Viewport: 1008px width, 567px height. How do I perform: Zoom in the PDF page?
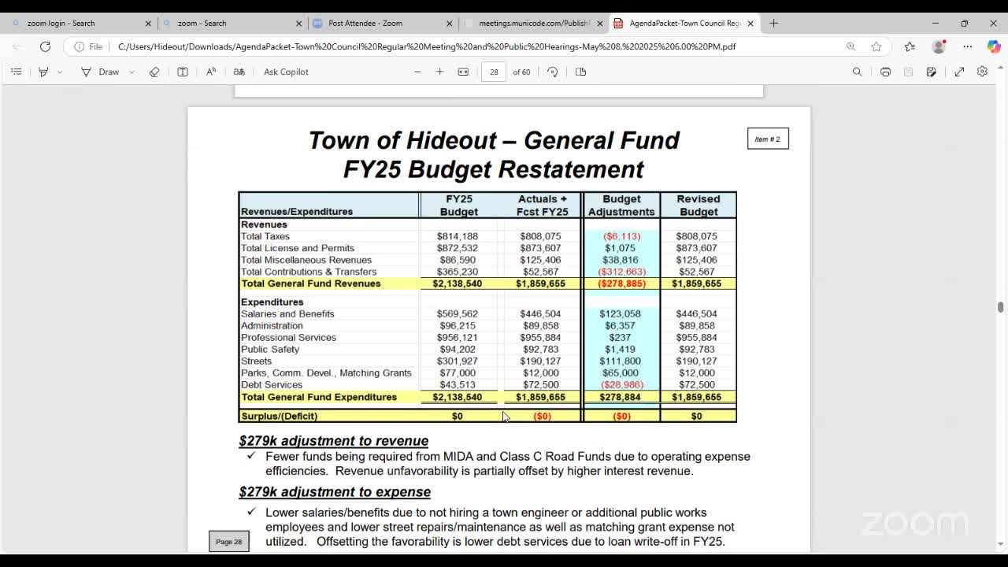pos(440,72)
